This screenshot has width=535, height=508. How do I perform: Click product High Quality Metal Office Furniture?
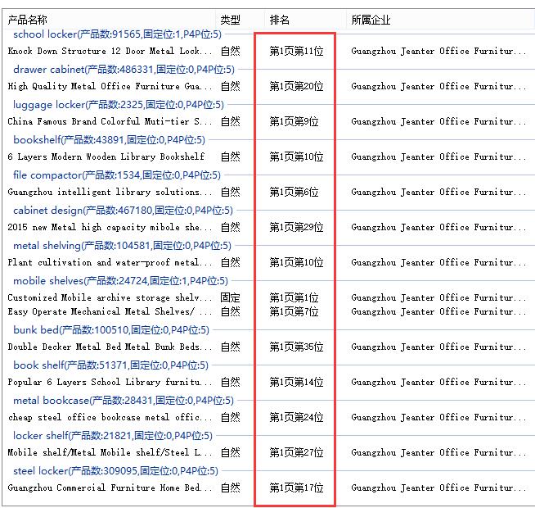click(110, 87)
